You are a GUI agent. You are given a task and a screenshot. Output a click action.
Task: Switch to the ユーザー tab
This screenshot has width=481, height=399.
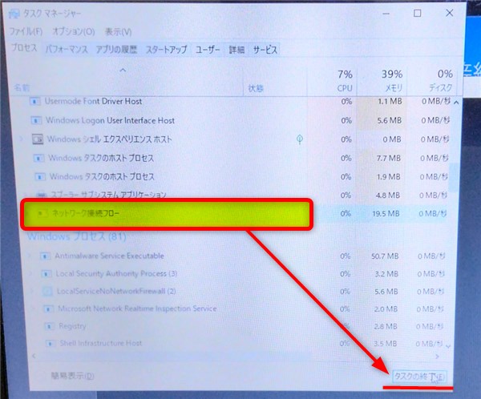[x=208, y=50]
